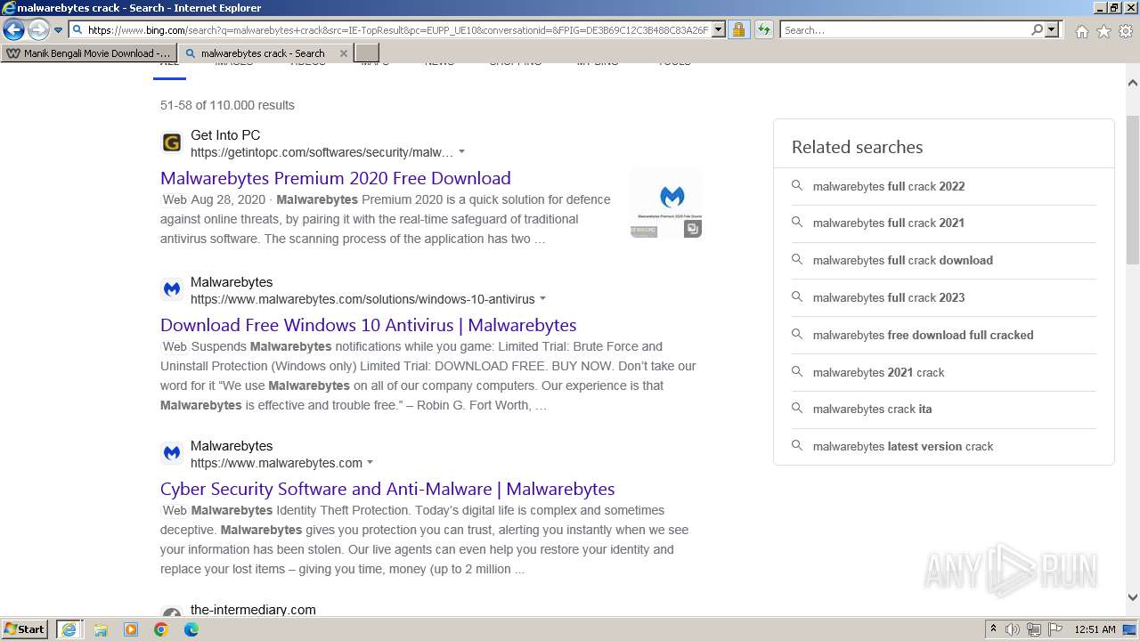Open Download Free Windows 10 Antivirus link
This screenshot has width=1140, height=641.
pos(369,325)
